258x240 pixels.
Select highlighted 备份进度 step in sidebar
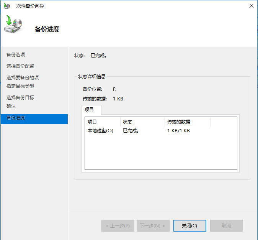(34, 119)
